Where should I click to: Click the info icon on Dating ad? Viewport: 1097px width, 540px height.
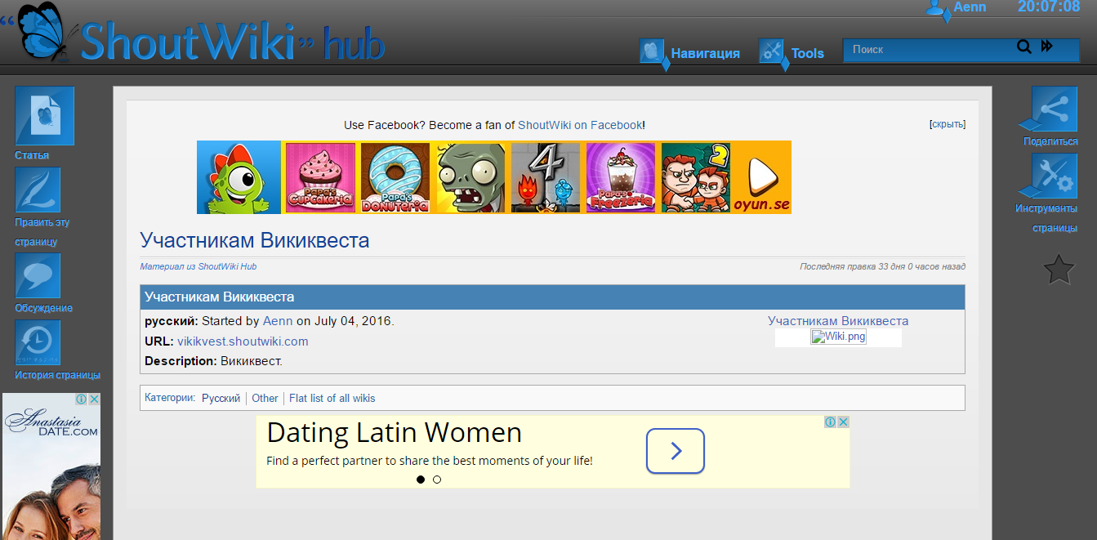point(830,422)
